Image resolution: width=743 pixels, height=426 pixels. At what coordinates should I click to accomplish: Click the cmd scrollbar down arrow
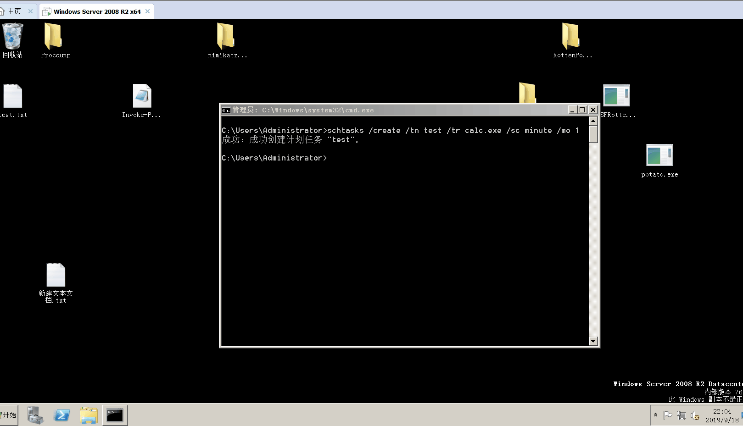click(x=593, y=341)
